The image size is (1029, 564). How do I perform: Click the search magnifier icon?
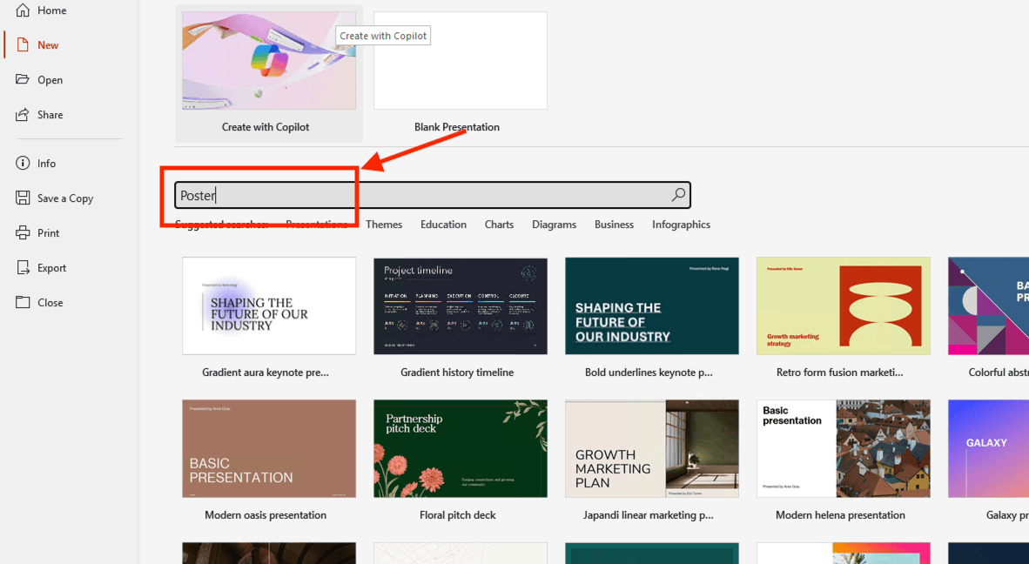[678, 195]
